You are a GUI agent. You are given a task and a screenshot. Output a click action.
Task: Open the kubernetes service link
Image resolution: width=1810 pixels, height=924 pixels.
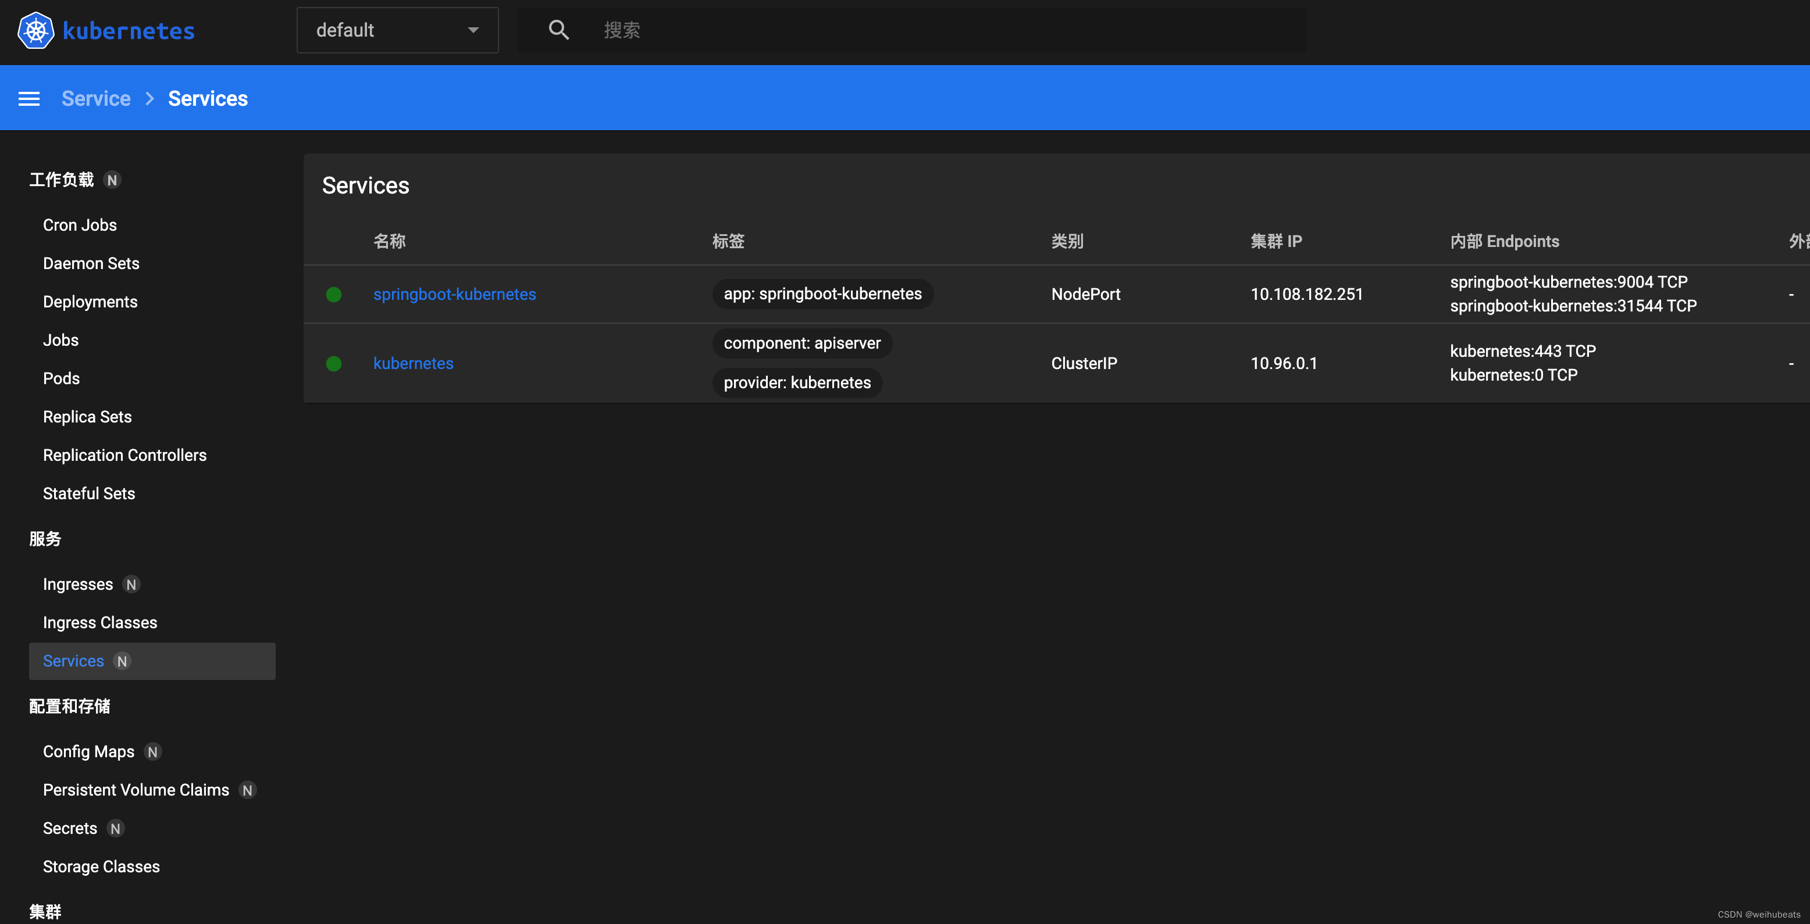click(x=413, y=364)
